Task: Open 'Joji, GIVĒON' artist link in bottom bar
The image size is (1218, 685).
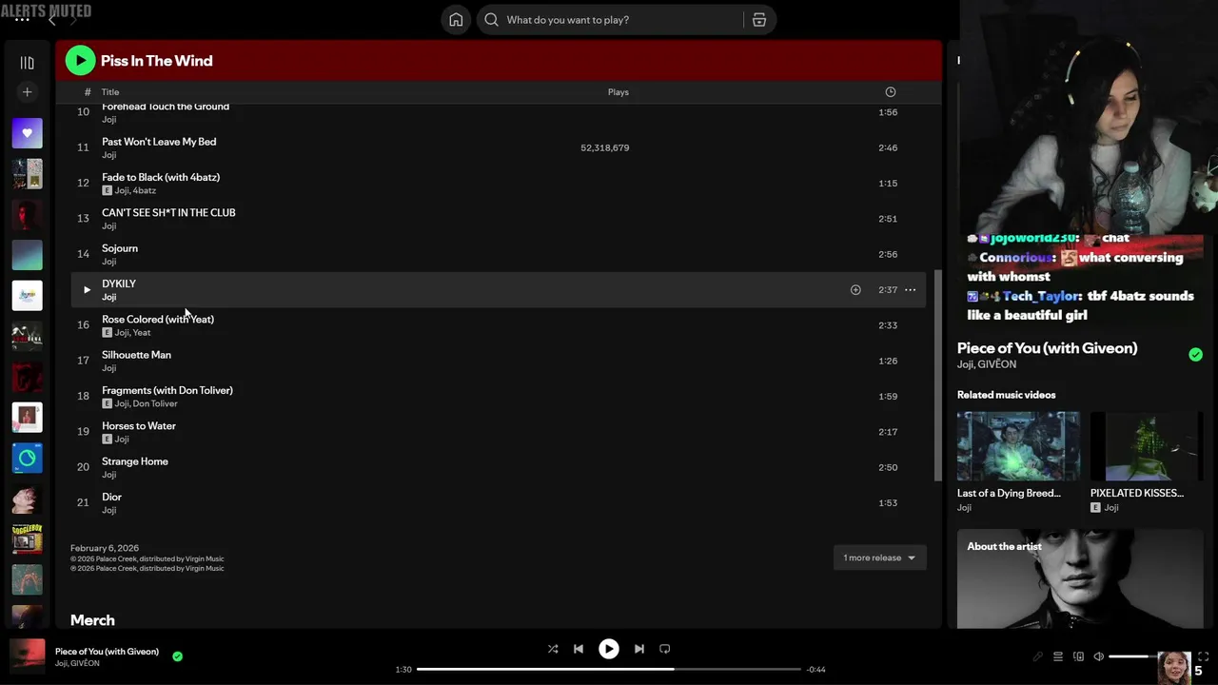Action: coord(77,663)
